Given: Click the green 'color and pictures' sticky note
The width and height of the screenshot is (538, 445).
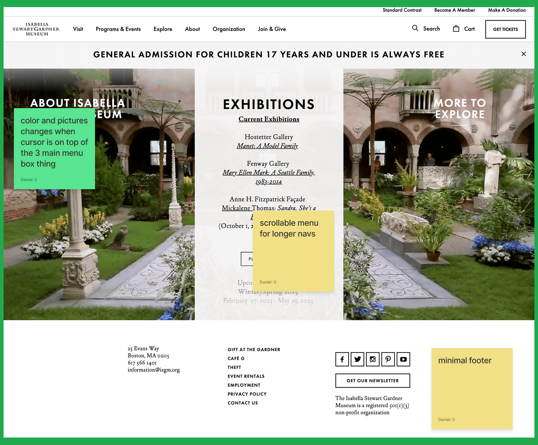Looking at the screenshot, I should coord(54,149).
